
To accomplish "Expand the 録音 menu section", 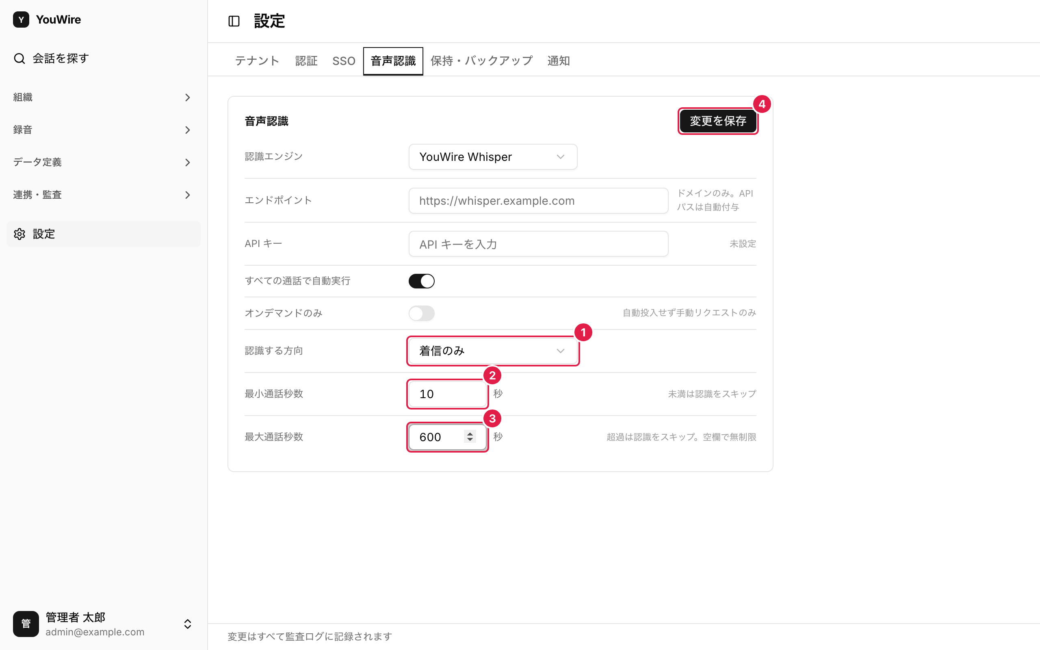I will 102,130.
